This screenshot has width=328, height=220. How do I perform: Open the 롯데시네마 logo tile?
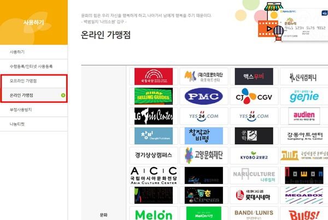254,195
